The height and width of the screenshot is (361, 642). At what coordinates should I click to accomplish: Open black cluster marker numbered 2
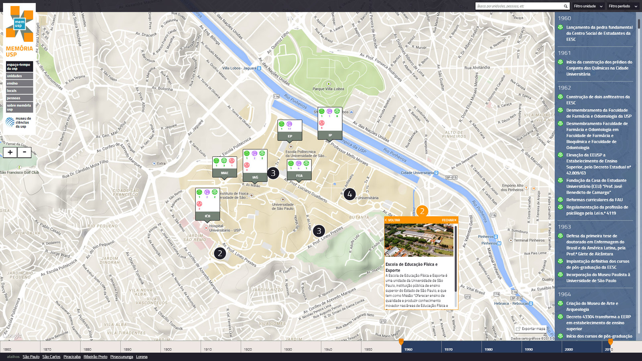(x=220, y=253)
